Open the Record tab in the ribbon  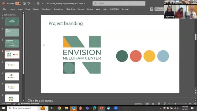tap(81, 9)
